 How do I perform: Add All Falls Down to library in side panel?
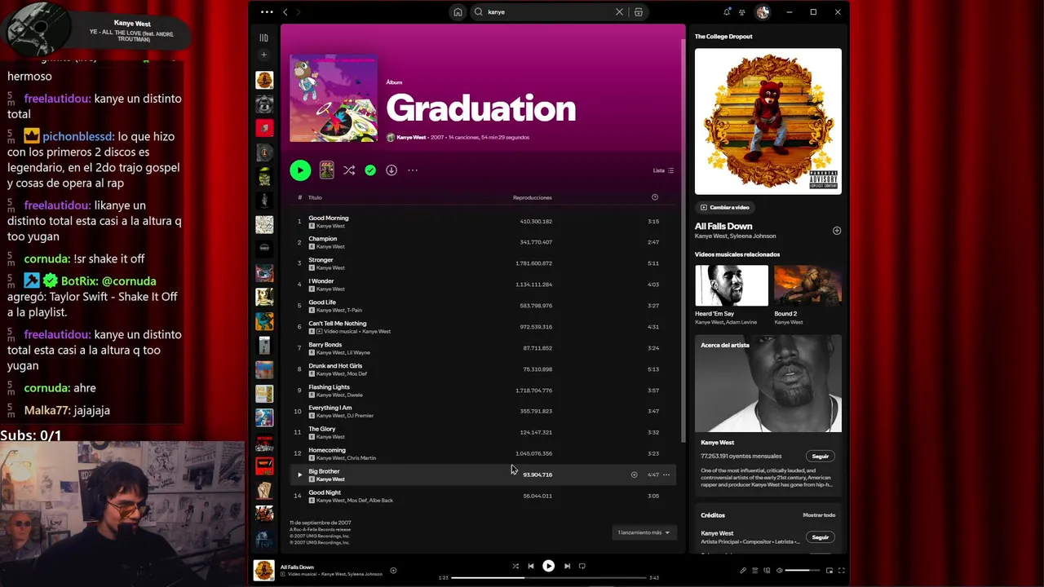coord(836,231)
